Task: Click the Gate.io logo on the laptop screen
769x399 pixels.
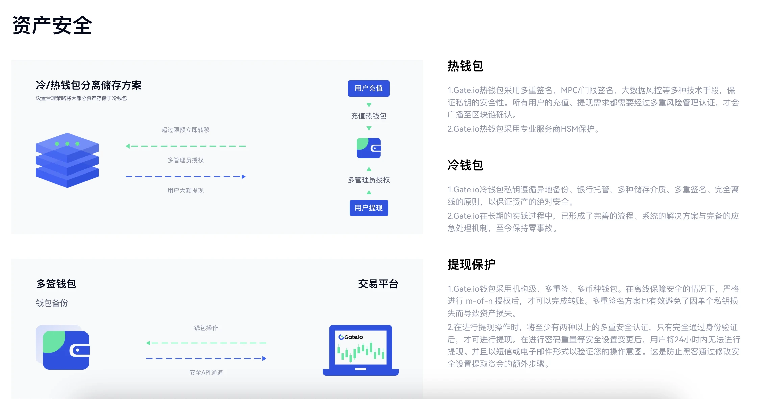Action: click(351, 336)
